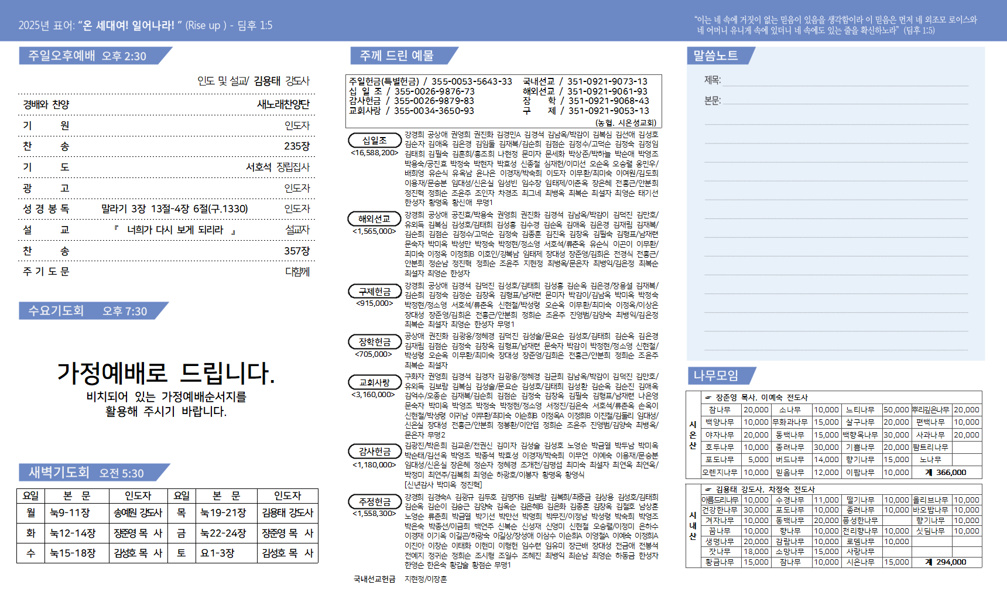Click the 해외선교 oval offering label
Screen dimensions: 1007x595
point(375,218)
